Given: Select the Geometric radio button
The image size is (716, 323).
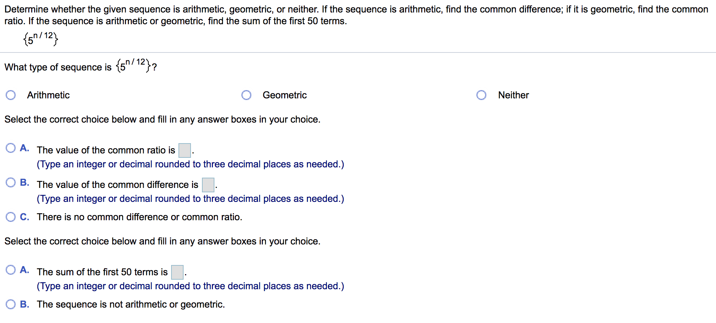Looking at the screenshot, I should tap(246, 95).
